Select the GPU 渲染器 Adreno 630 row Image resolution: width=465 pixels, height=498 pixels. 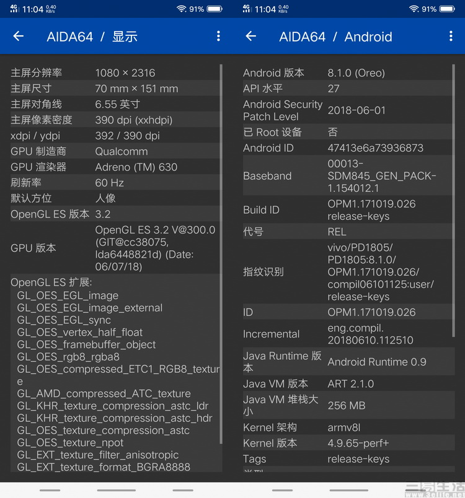coord(115,167)
